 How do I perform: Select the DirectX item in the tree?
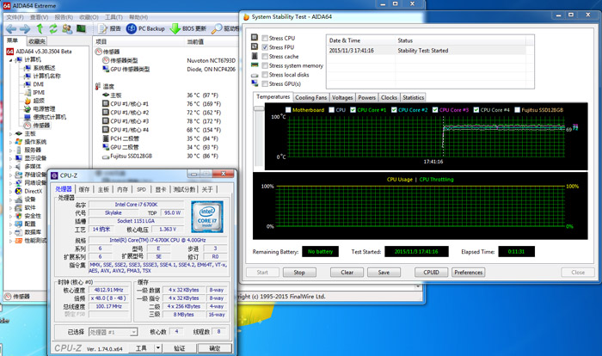tap(33, 190)
